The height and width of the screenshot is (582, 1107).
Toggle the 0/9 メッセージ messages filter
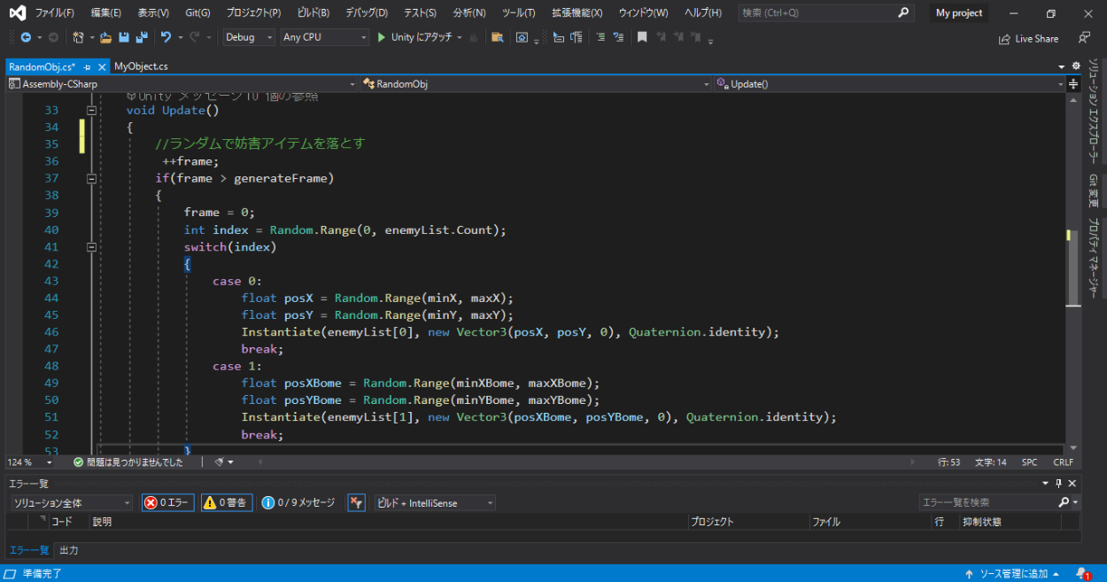(x=298, y=502)
